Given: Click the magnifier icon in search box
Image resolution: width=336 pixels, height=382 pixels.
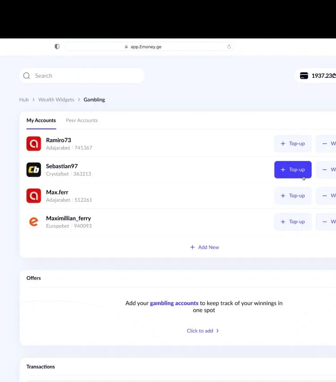Looking at the screenshot, I should click(27, 76).
